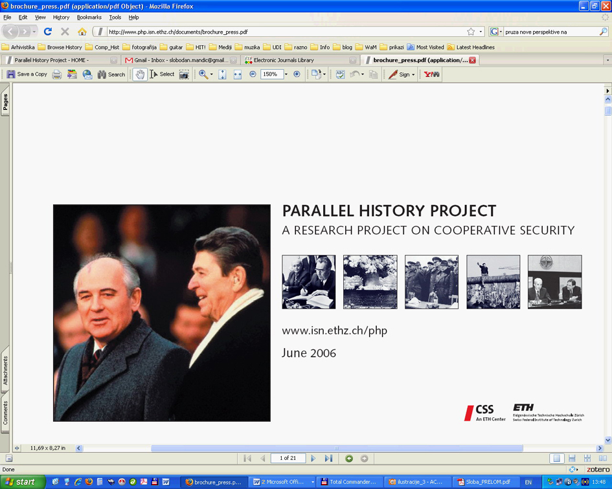Expand the Sign dropdown menu

413,74
